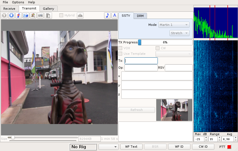Click the main transmit image of the statue

click(x=59, y=77)
